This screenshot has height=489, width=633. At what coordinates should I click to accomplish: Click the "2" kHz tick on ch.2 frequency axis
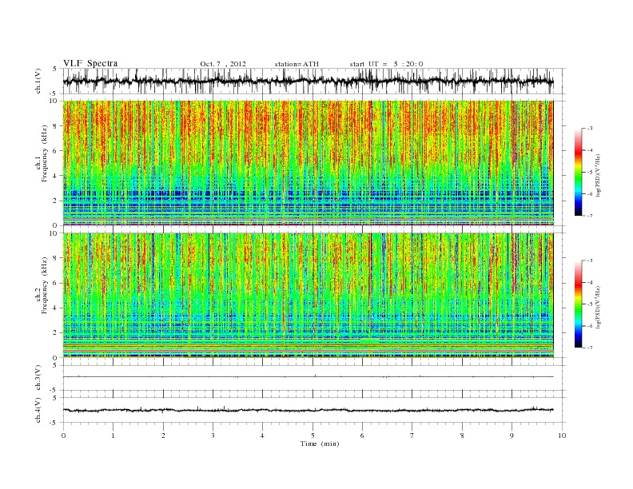pyautogui.click(x=55, y=333)
